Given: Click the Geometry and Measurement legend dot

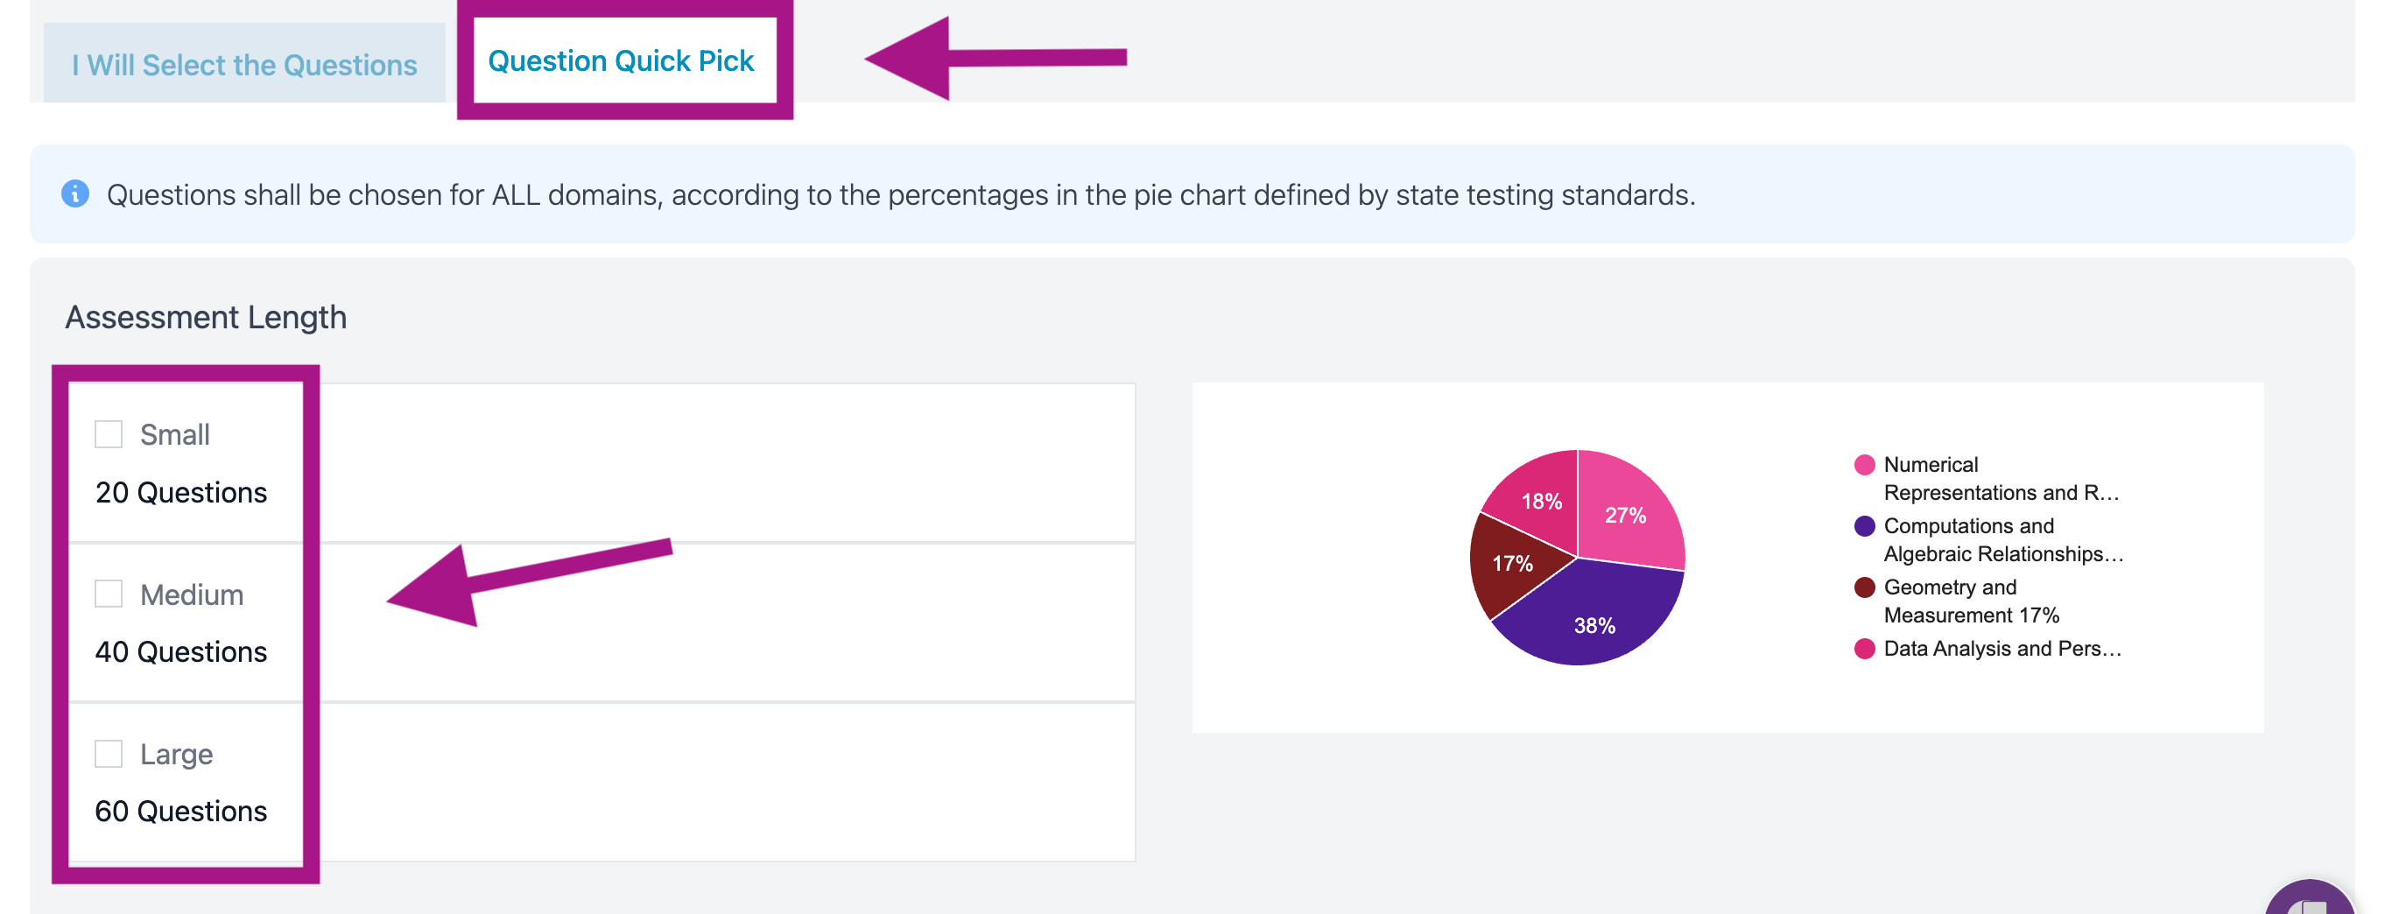Looking at the screenshot, I should click(1864, 587).
